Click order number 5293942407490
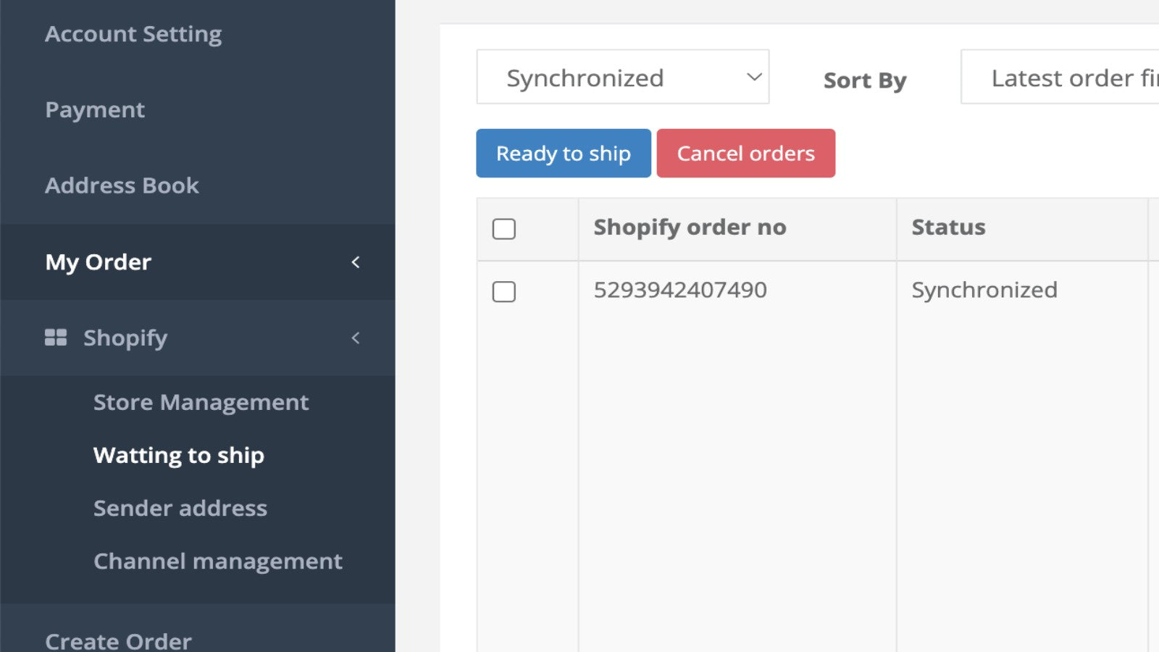This screenshot has height=652, width=1159. point(679,289)
